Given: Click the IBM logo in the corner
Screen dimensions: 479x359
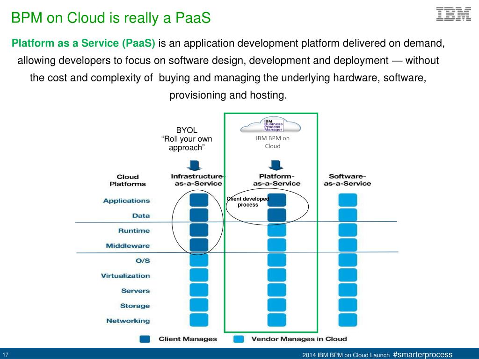Looking at the screenshot, I should pos(453,14).
